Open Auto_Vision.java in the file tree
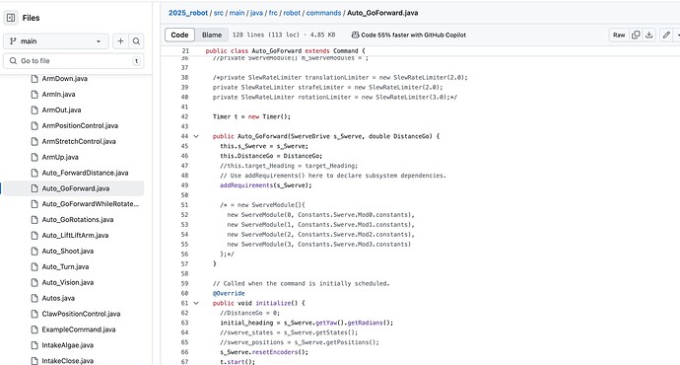The height and width of the screenshot is (365, 680). pyautogui.click(x=68, y=282)
